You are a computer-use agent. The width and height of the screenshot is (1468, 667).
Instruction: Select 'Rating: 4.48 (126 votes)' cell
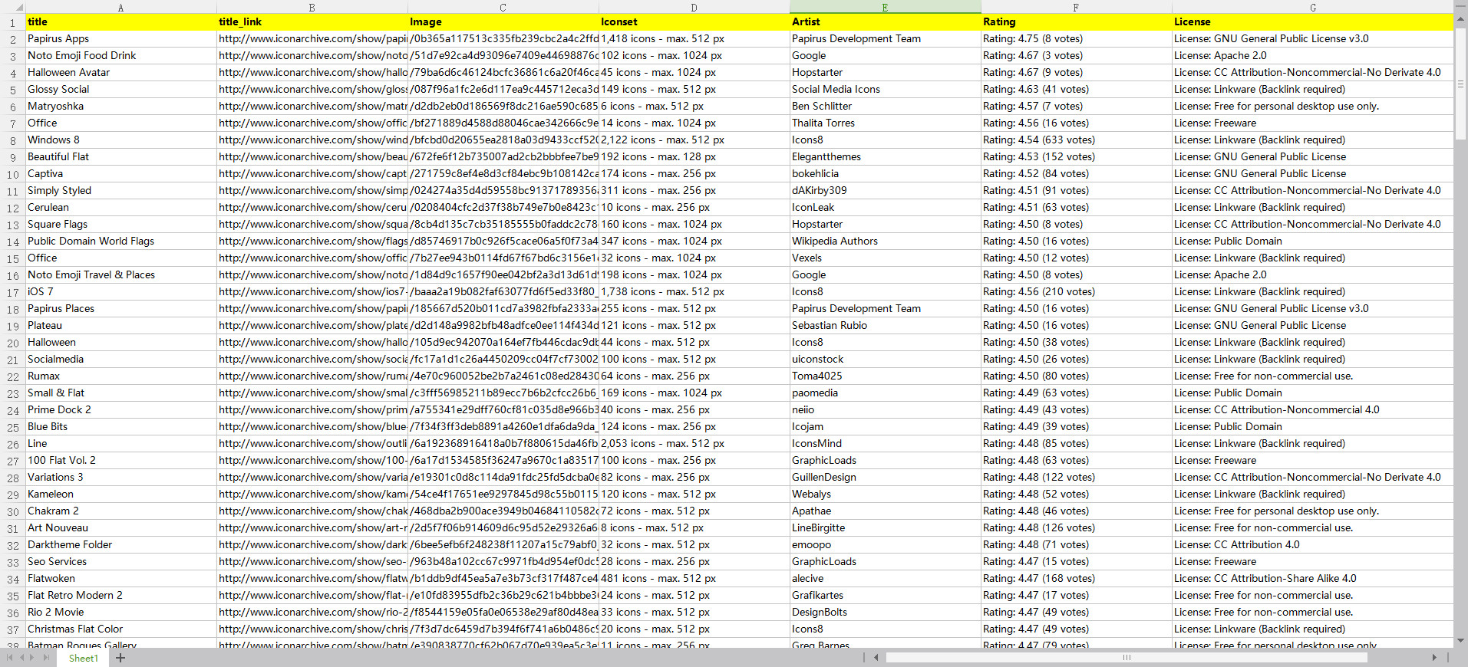[x=1076, y=528]
